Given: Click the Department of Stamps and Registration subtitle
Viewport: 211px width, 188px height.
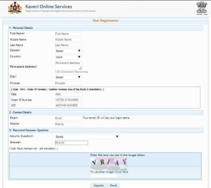Looking at the screenshot, I should (x=60, y=11).
